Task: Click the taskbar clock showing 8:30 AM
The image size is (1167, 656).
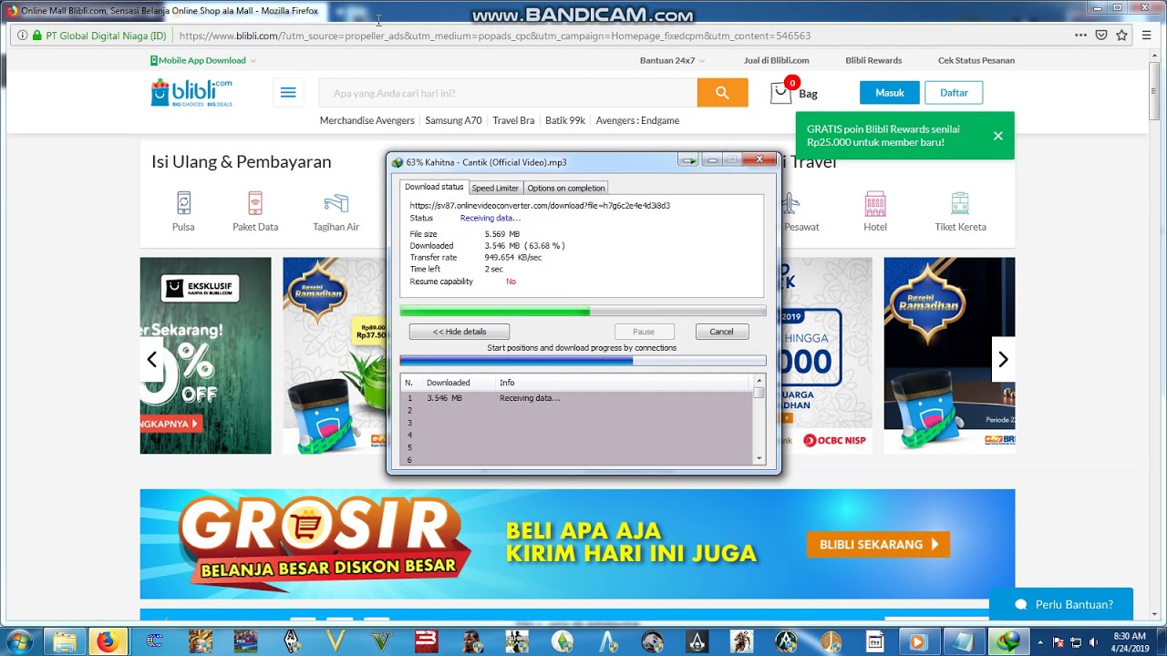Action: (1130, 642)
